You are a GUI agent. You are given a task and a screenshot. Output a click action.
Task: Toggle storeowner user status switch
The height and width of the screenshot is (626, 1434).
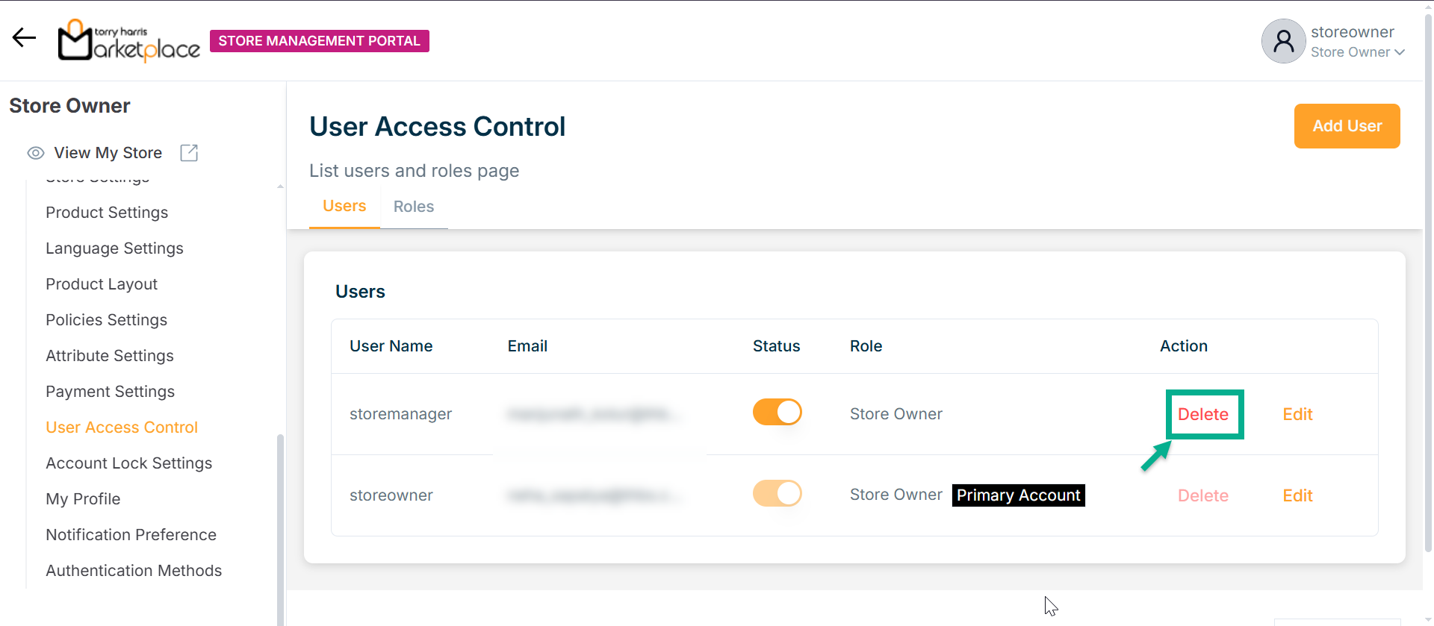pos(777,493)
